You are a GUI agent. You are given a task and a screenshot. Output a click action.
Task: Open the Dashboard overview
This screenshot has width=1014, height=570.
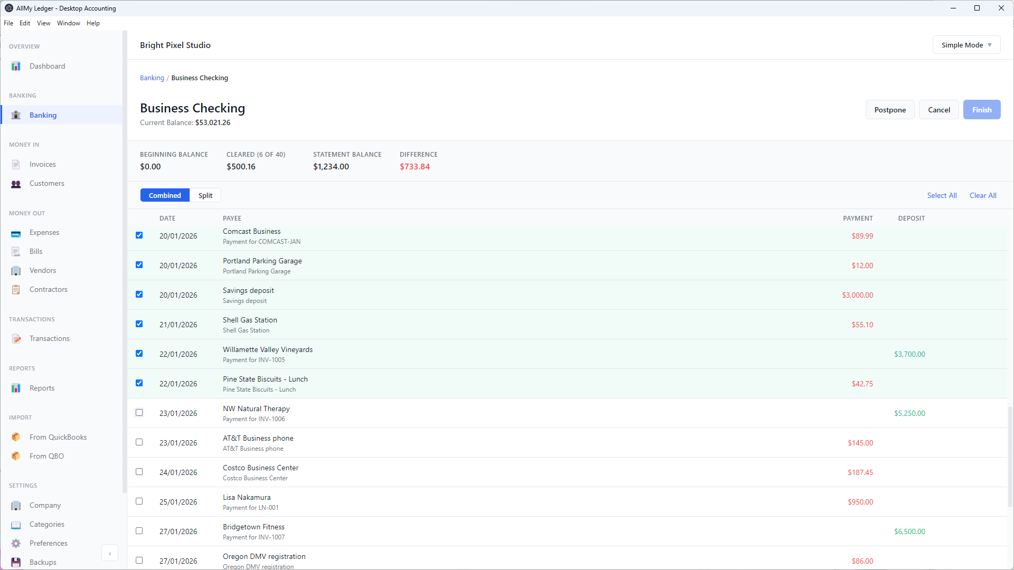47,66
